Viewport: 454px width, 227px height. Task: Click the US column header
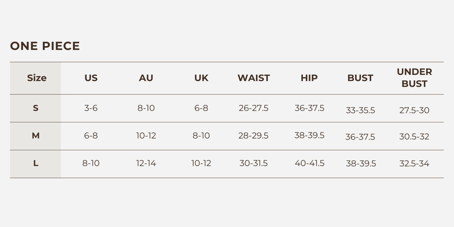(91, 78)
